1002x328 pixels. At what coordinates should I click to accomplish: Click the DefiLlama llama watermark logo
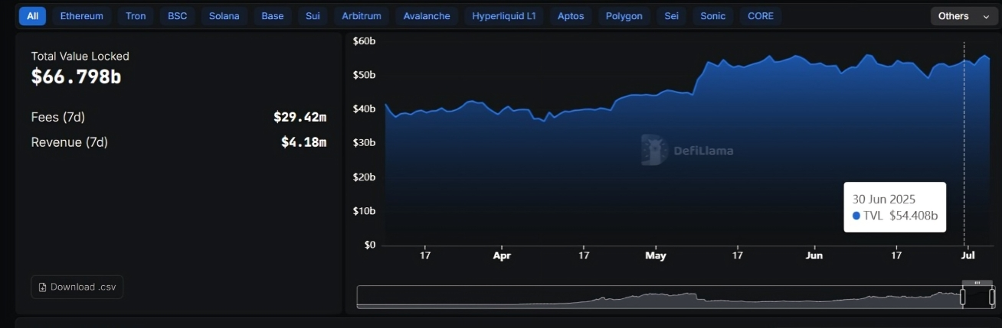(653, 150)
